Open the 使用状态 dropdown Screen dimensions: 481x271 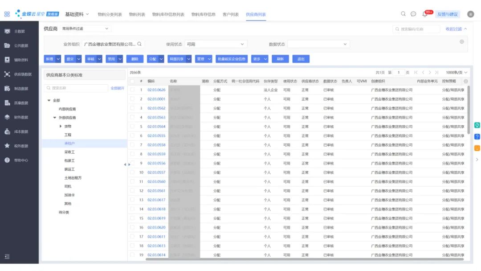[216, 44]
